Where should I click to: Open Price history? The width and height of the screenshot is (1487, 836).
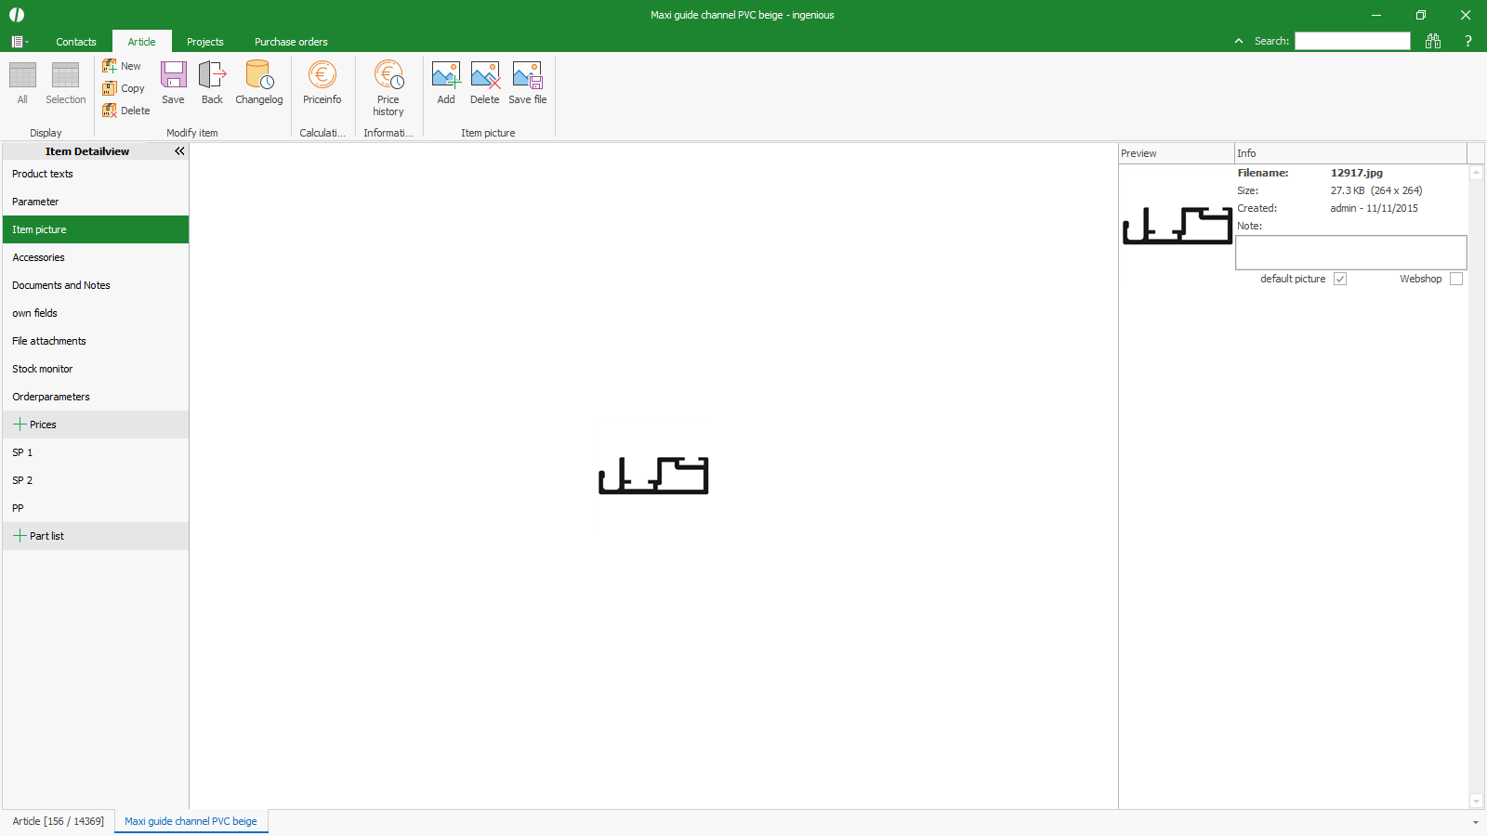388,86
